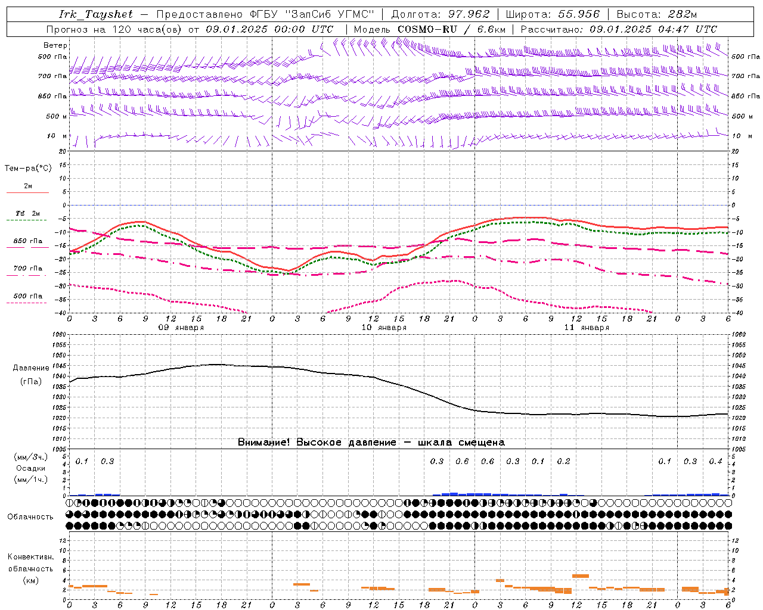Viewport: 763px width, 610px height.
Task: Click the '10 м' wind level label on left
Action: pyautogui.click(x=57, y=136)
